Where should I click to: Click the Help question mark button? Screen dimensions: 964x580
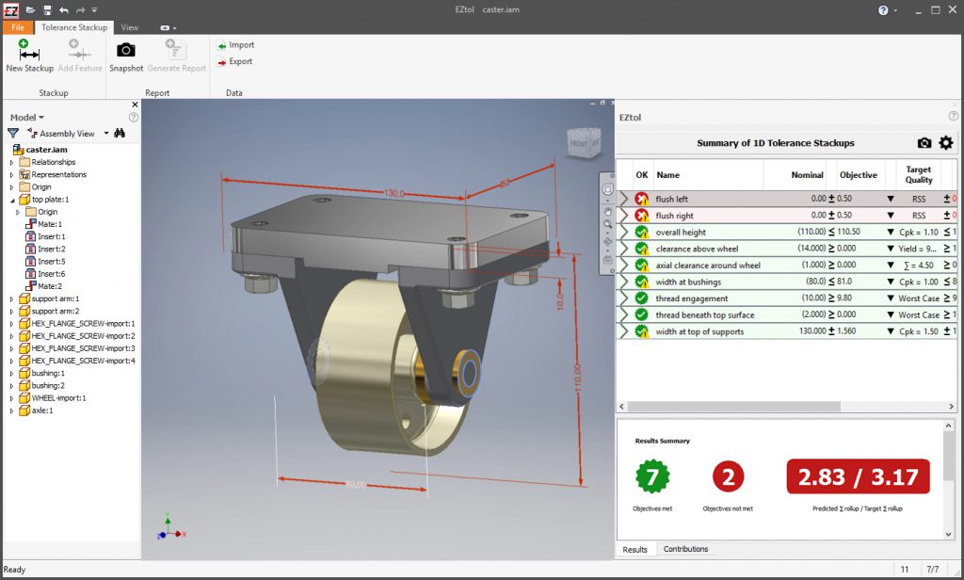click(883, 9)
